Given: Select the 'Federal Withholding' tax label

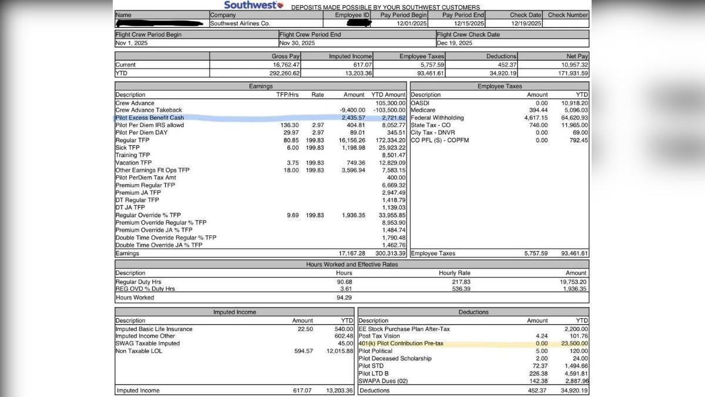Looking at the screenshot, I should click(437, 118).
